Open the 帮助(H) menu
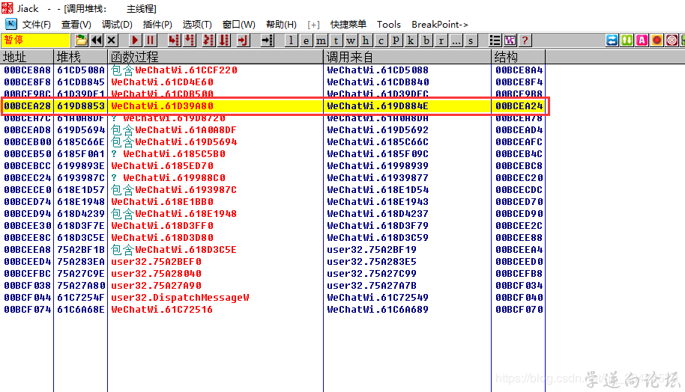The height and width of the screenshot is (392, 685). click(x=281, y=25)
